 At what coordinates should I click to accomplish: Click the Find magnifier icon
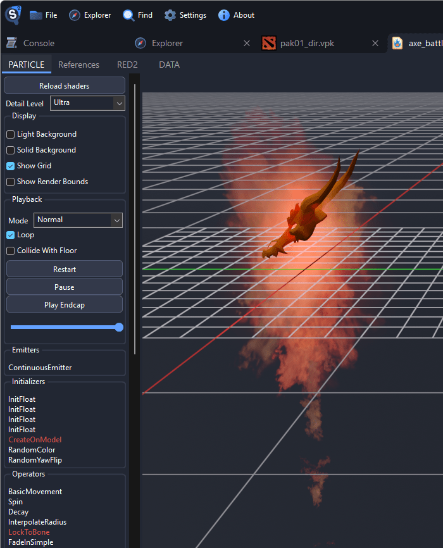pos(128,15)
